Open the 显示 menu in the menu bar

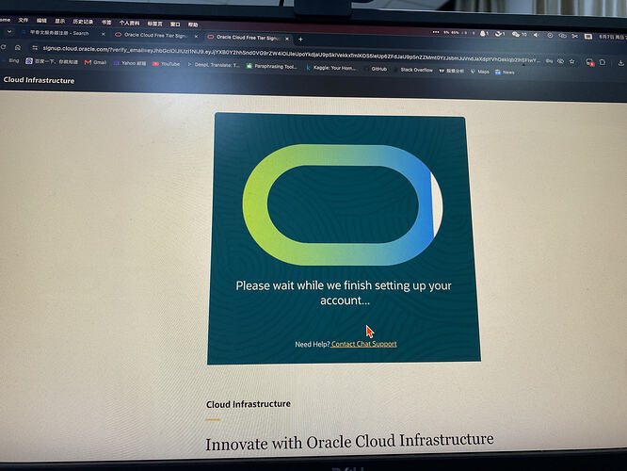pos(60,22)
